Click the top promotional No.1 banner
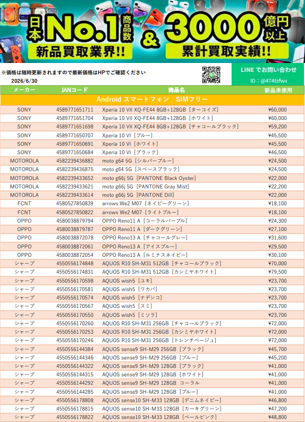 [x=152, y=31]
